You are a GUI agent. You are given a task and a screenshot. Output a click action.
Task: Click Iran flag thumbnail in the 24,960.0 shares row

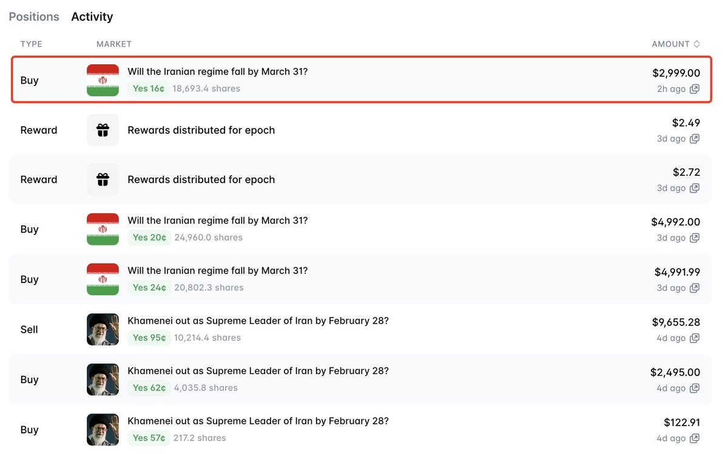coord(103,229)
